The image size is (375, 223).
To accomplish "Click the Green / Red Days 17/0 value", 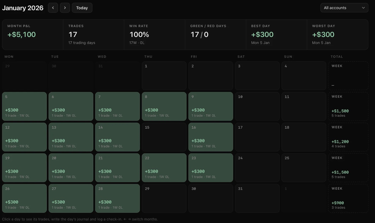I will [200, 34].
